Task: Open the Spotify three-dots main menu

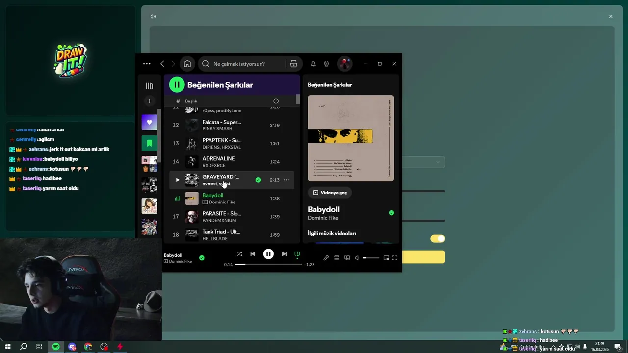Action: [147, 64]
